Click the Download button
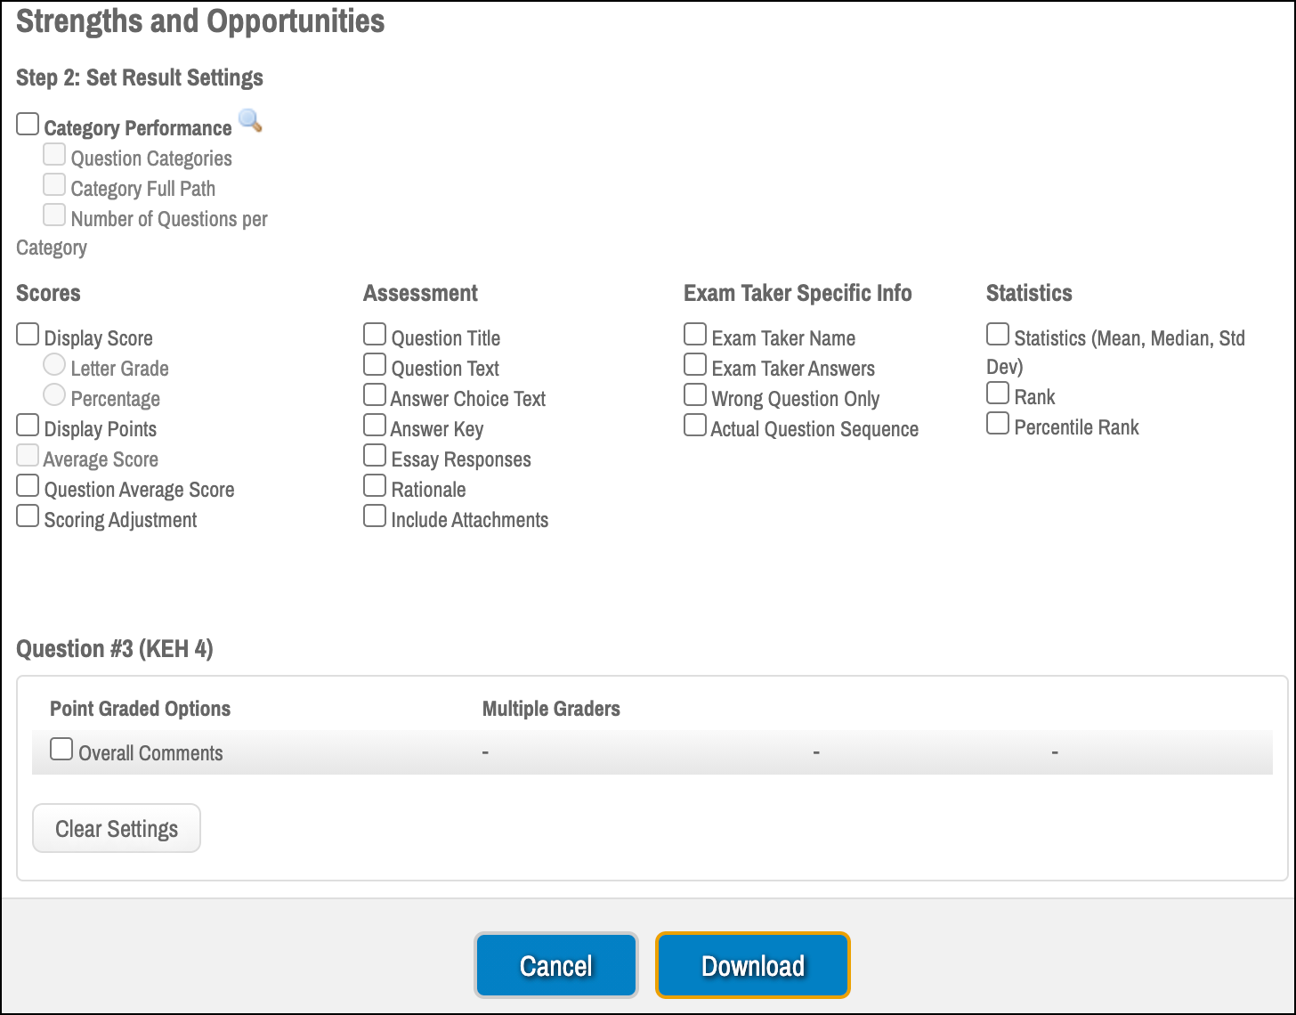Image resolution: width=1296 pixels, height=1015 pixels. point(753,965)
